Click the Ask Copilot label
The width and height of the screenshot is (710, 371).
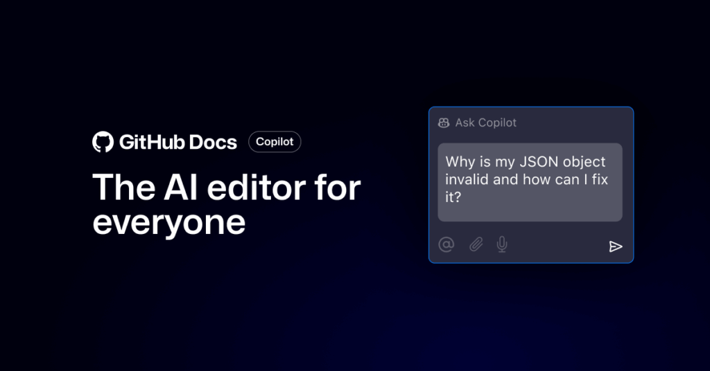pos(485,123)
